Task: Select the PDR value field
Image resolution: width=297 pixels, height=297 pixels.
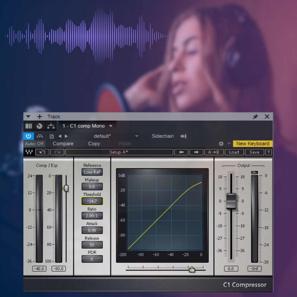Action: pos(92,259)
